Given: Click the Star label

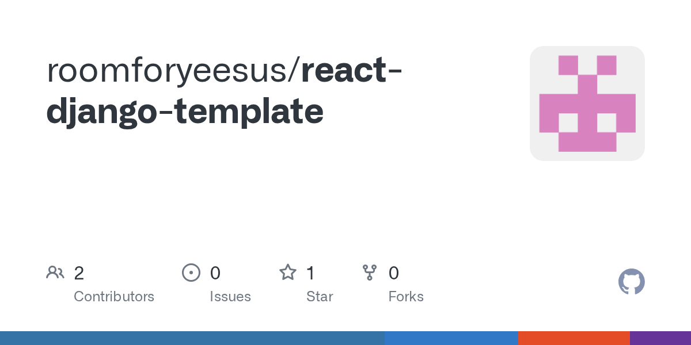Looking at the screenshot, I should click(320, 297).
